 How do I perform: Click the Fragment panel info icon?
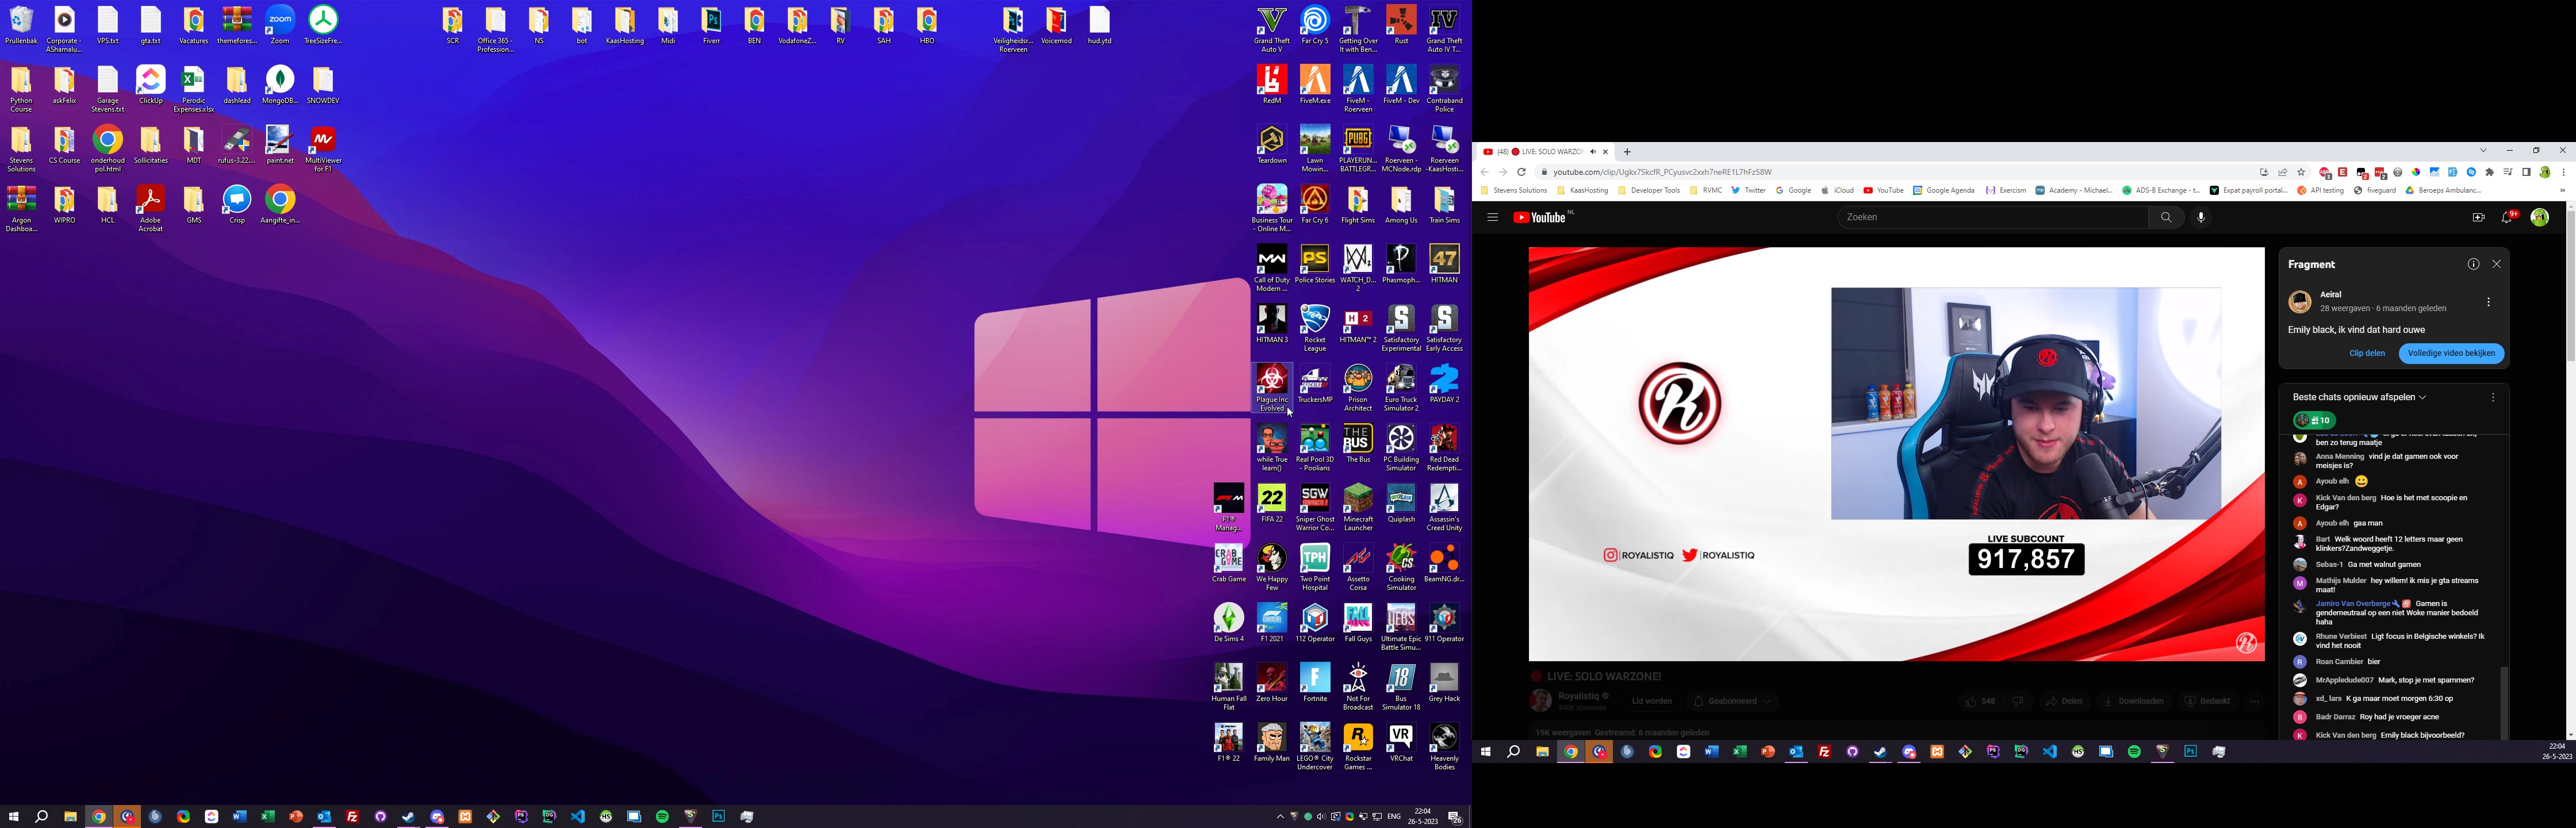(2473, 264)
